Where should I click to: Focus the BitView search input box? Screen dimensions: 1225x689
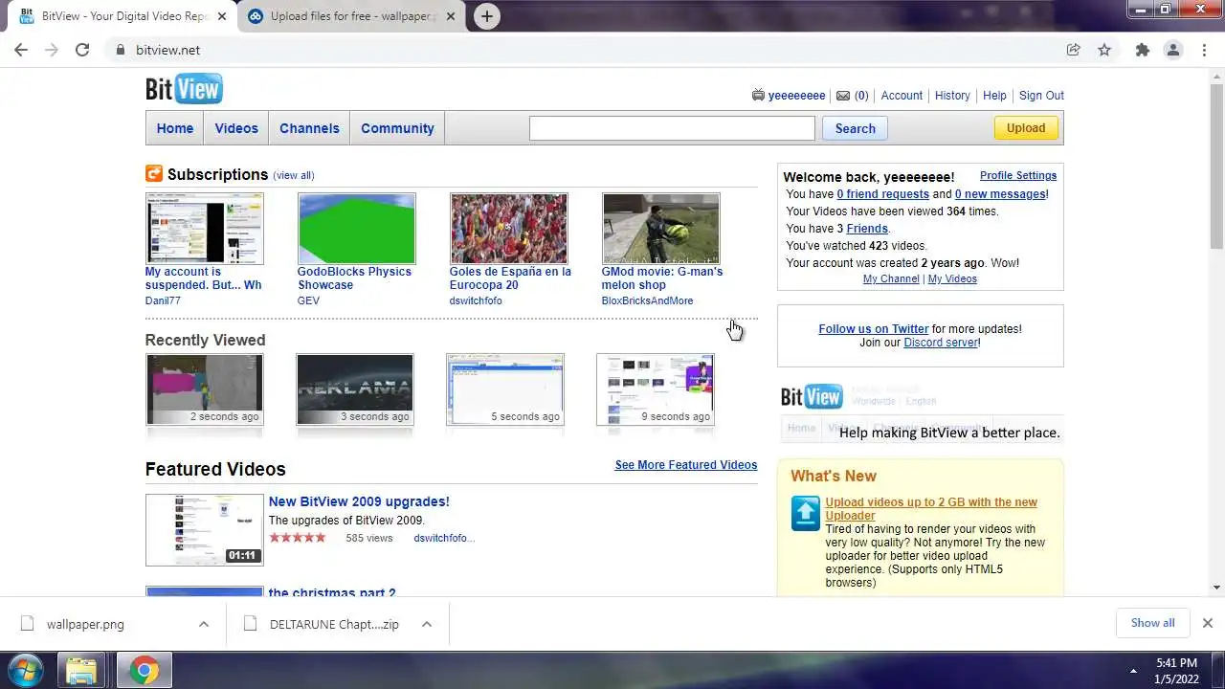672,128
